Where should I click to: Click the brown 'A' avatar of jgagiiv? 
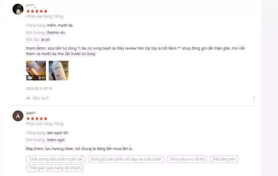pyautogui.click(x=18, y=116)
